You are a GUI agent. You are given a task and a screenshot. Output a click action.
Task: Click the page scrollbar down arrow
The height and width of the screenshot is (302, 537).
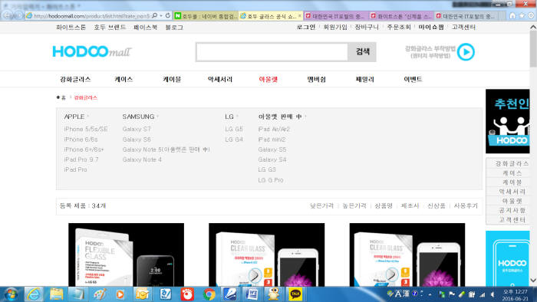(533, 281)
